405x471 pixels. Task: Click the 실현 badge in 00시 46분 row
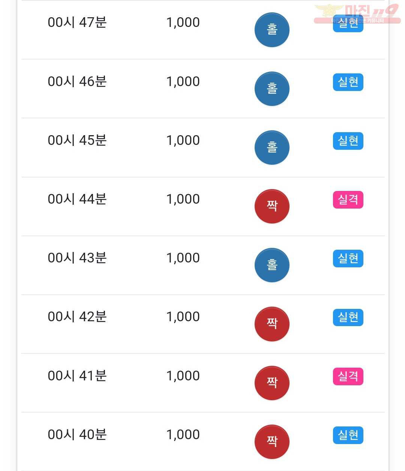348,82
